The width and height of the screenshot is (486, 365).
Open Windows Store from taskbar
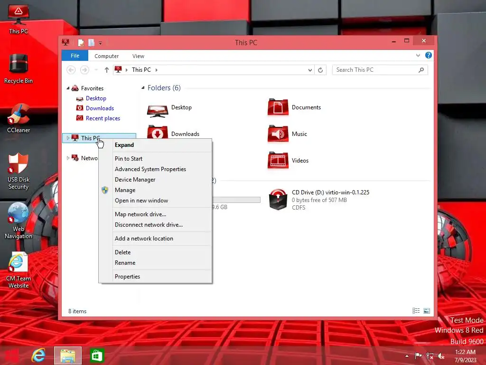tap(97, 355)
